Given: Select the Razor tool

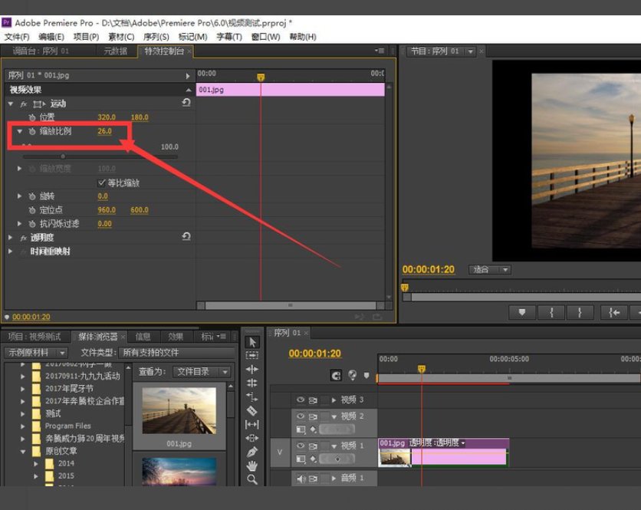Looking at the screenshot, I should point(253,410).
